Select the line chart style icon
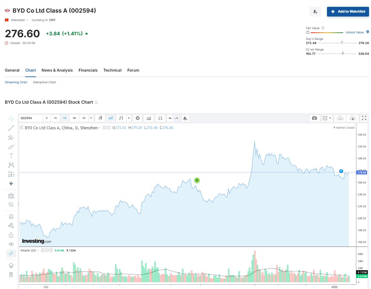The width and height of the screenshot is (371, 289). 111,118
